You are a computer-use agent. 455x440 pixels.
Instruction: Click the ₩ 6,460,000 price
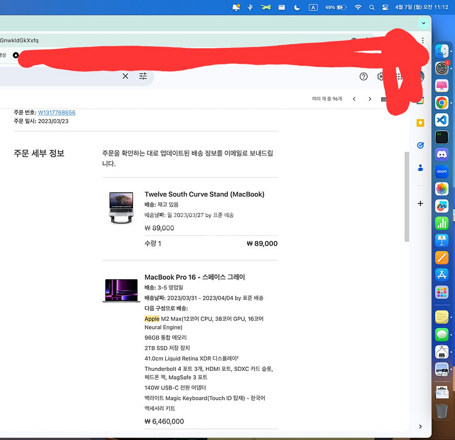coord(164,421)
